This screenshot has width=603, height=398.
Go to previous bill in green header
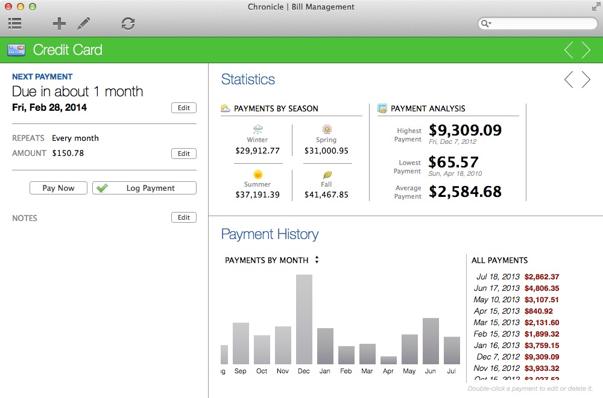[569, 50]
